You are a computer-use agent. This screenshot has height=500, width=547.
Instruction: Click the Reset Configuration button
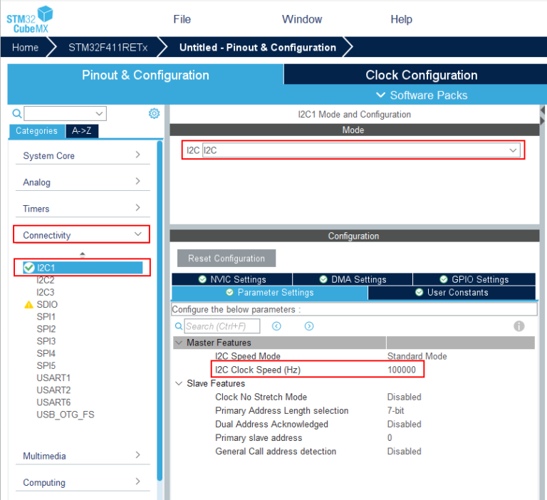click(226, 259)
